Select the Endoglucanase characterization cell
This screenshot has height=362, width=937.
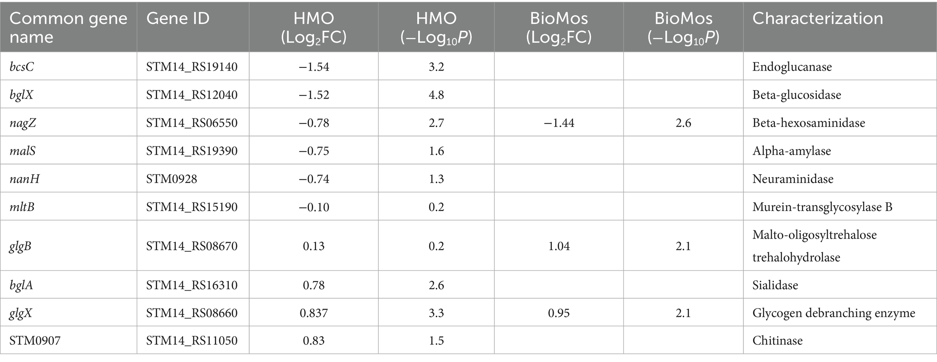pos(792,67)
